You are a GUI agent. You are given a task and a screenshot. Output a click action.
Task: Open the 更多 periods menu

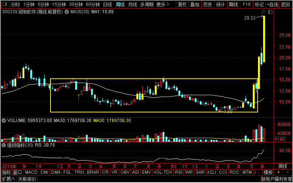[x=163, y=4]
